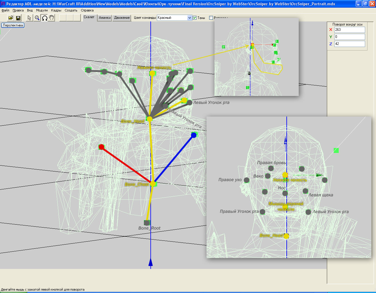
Task: Open the Справка menu
Action: click(87, 10)
